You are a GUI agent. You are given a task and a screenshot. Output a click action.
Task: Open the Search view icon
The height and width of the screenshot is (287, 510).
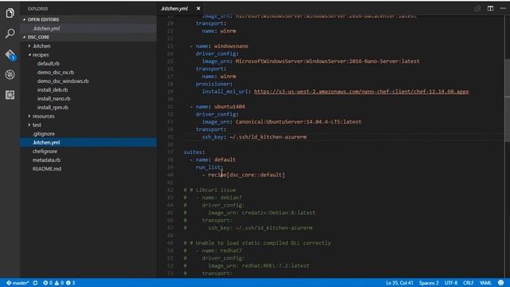click(x=10, y=33)
